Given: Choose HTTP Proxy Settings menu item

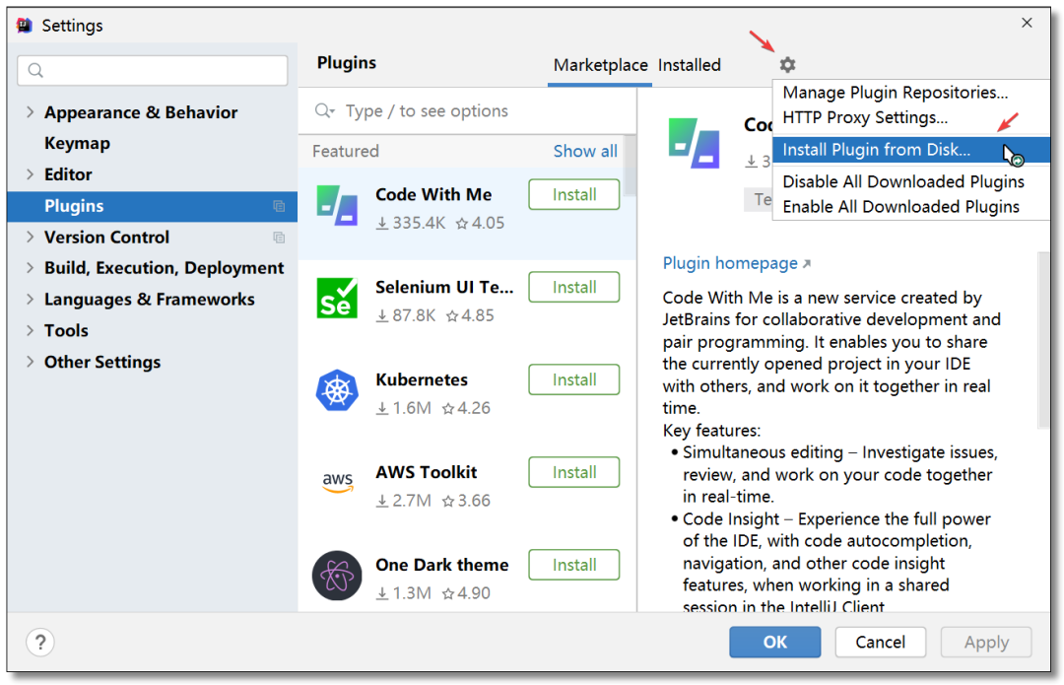Looking at the screenshot, I should (x=911, y=117).
